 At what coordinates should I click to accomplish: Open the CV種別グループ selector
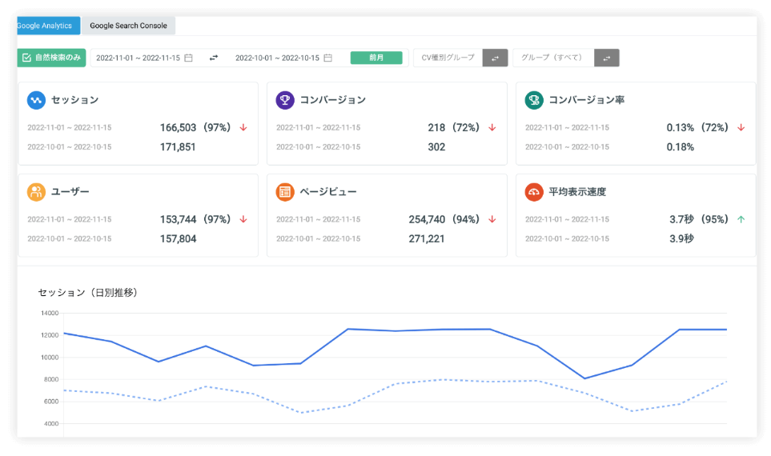click(x=448, y=58)
